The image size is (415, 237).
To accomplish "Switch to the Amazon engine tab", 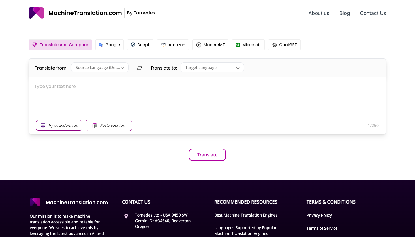I will click(173, 45).
